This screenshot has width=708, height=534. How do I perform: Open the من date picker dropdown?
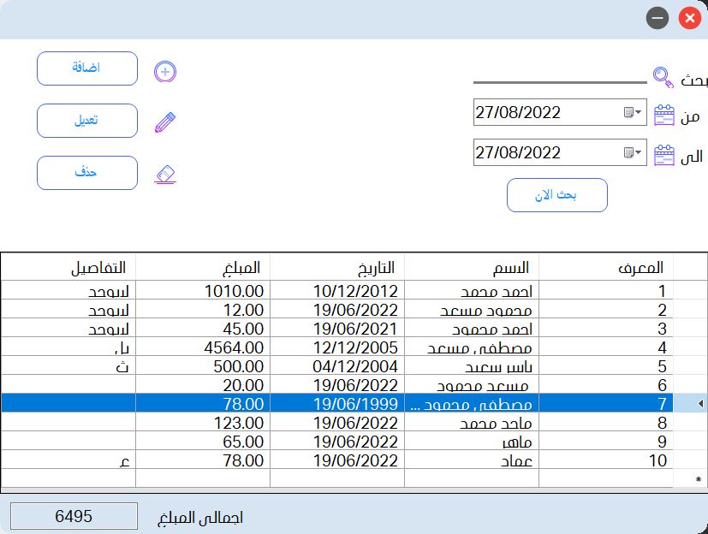click(633, 112)
